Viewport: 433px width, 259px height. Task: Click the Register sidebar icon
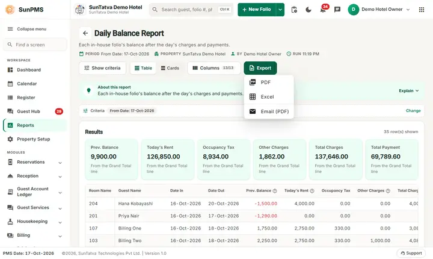click(x=10, y=98)
